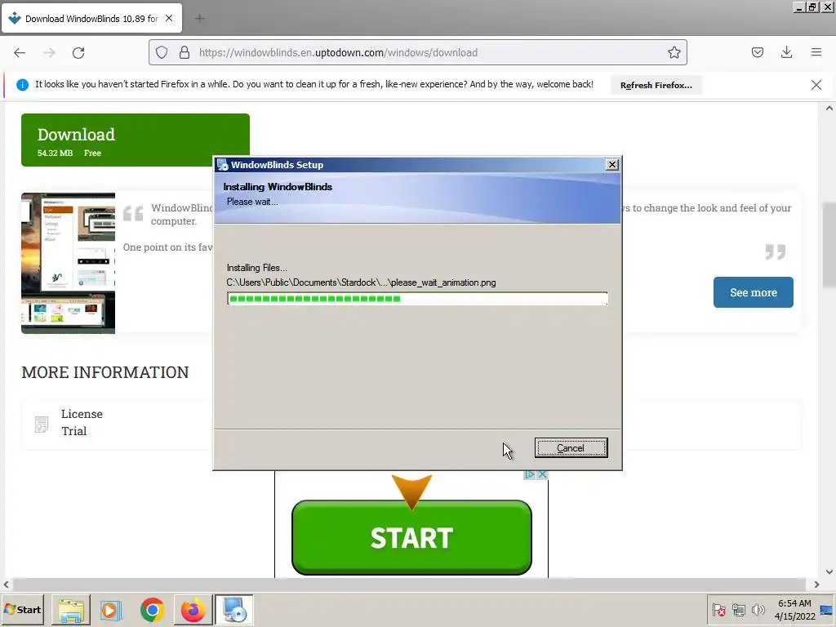
Task: Click the Refresh Firefox... button
Action: click(656, 85)
